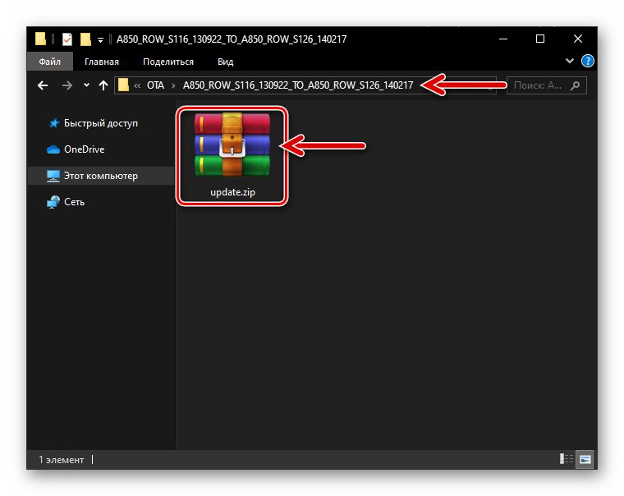
Task: Open the recent locations dropdown arrow
Action: [x=86, y=85]
